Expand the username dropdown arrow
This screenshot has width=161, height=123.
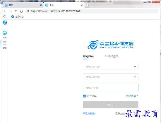coord(135,77)
